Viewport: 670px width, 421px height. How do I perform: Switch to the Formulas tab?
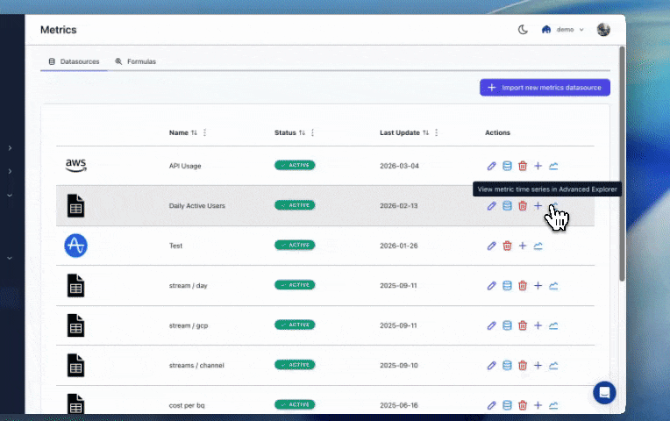pyautogui.click(x=135, y=61)
